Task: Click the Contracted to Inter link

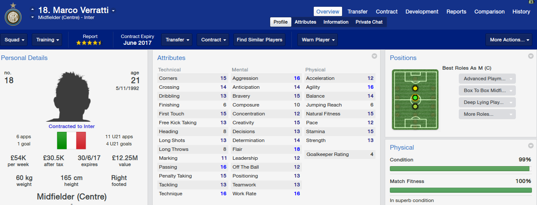Action: pyautogui.click(x=71, y=126)
